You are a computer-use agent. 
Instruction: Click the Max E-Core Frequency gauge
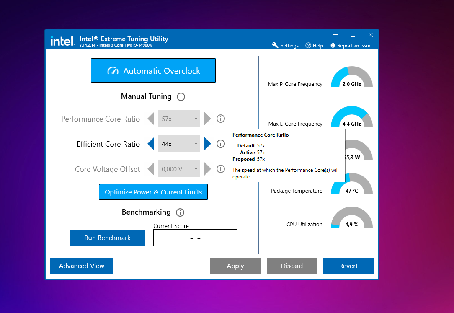click(352, 116)
